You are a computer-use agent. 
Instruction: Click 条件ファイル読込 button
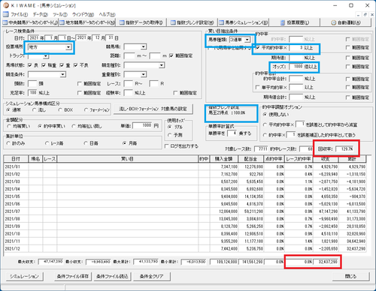[x=112, y=276]
